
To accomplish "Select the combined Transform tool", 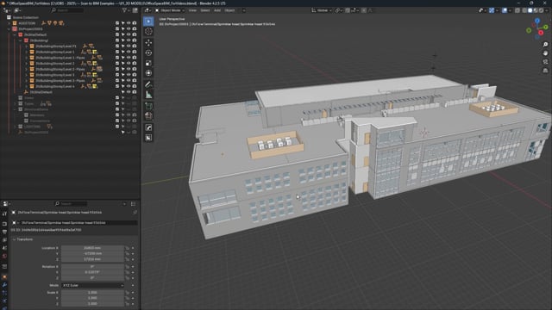I will [x=148, y=73].
